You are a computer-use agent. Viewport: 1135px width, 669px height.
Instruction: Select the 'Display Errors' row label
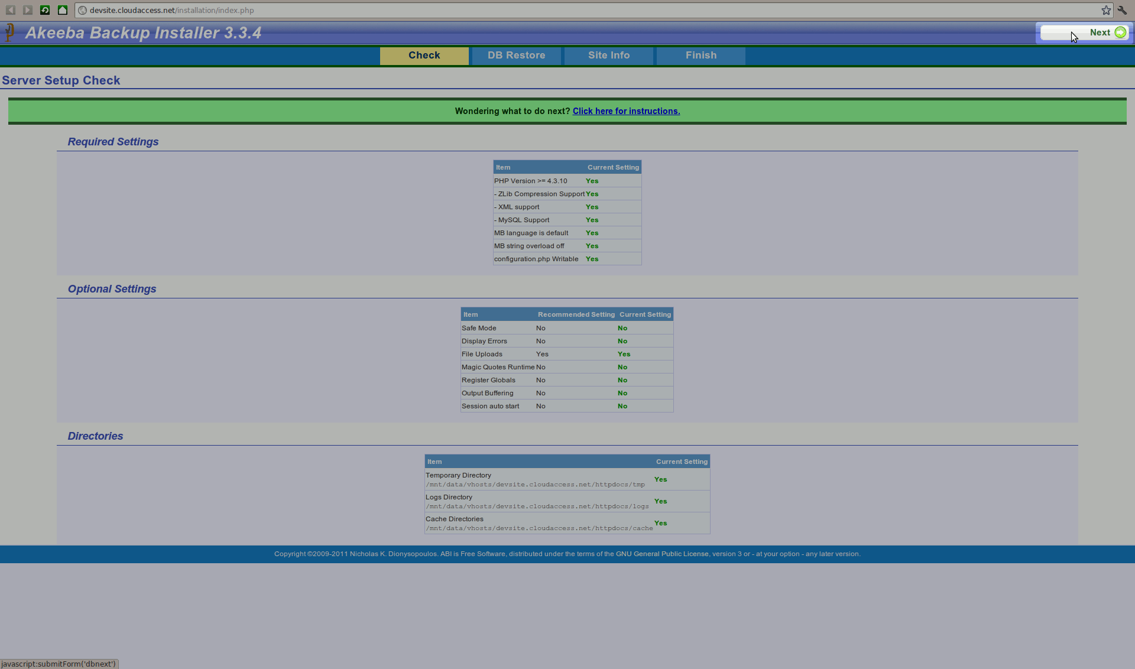click(x=484, y=341)
